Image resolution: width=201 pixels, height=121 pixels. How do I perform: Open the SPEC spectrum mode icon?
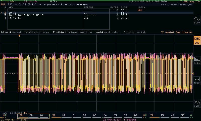pos(197,60)
